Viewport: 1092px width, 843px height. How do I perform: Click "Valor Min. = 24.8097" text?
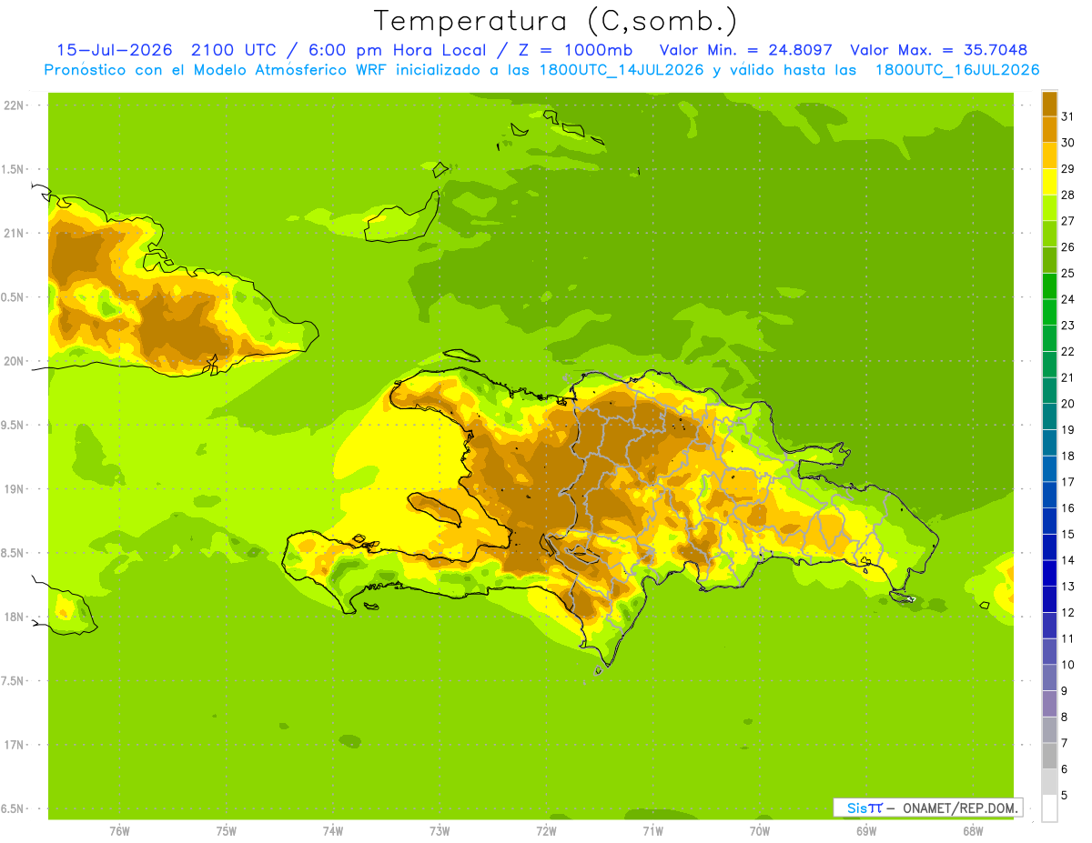point(746,50)
